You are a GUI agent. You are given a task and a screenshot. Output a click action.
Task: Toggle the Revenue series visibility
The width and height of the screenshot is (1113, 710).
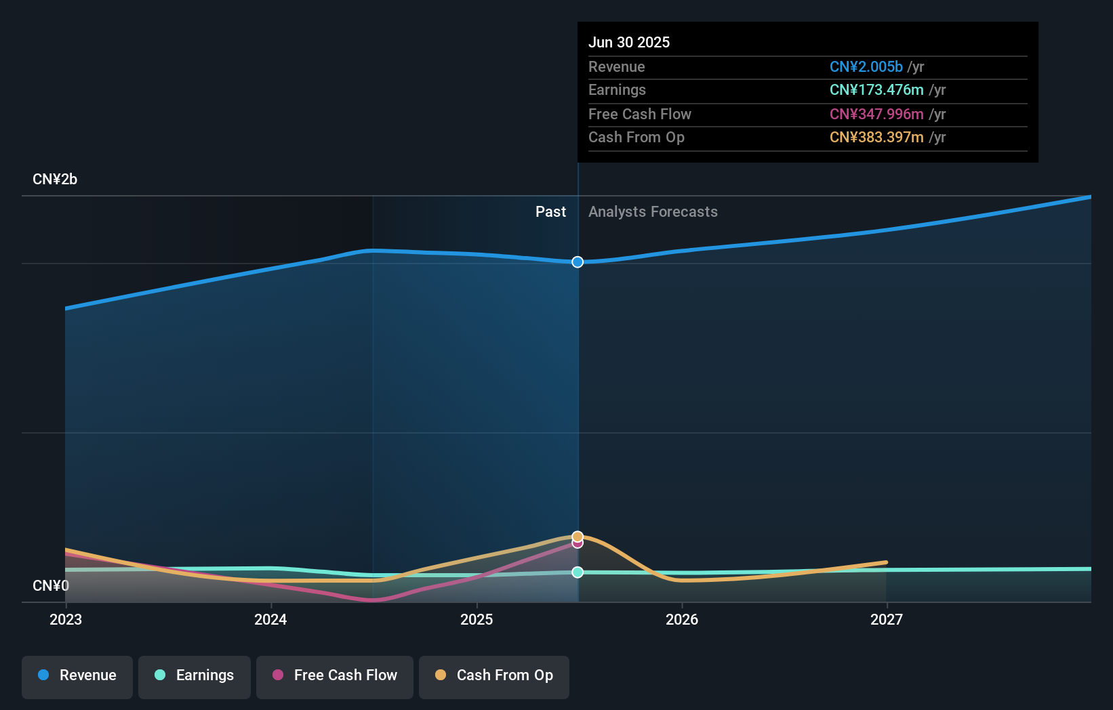(x=77, y=675)
